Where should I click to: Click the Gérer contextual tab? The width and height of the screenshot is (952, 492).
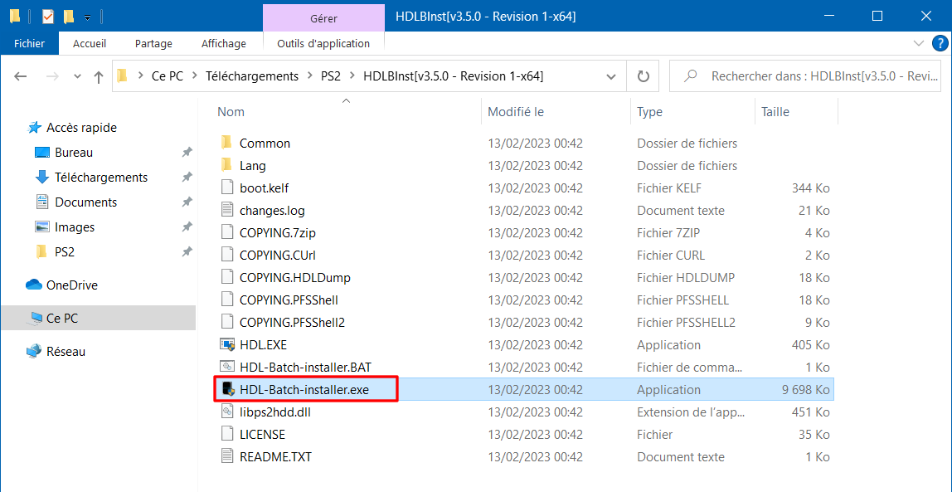click(323, 17)
